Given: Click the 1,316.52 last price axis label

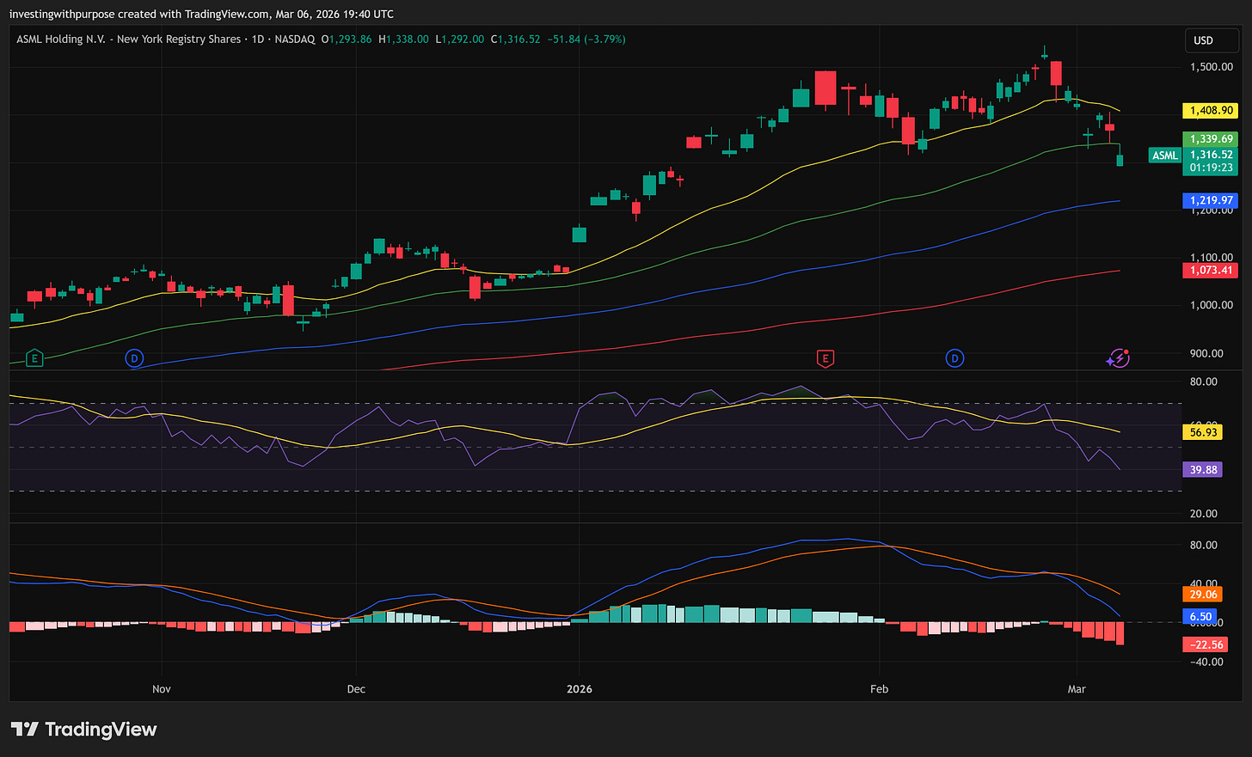Looking at the screenshot, I should pos(1211,155).
